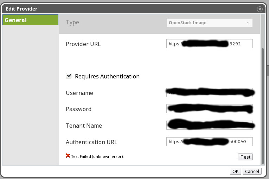Focus the Tenant Name field

click(209, 125)
